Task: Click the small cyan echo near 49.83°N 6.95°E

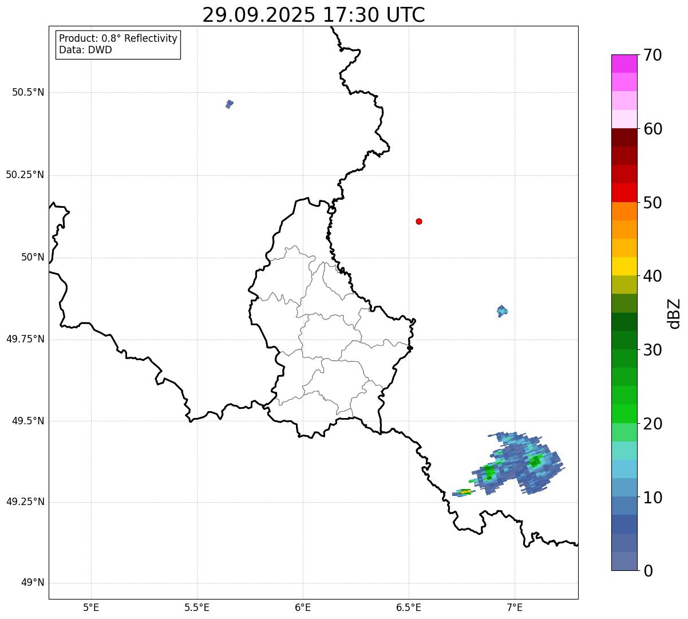Action: tap(502, 311)
